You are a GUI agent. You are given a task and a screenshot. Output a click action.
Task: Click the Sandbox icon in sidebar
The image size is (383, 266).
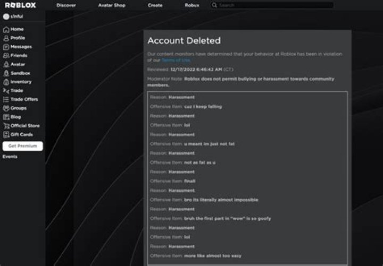coord(6,73)
